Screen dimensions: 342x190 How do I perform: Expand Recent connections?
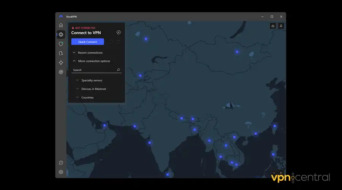tap(87, 52)
